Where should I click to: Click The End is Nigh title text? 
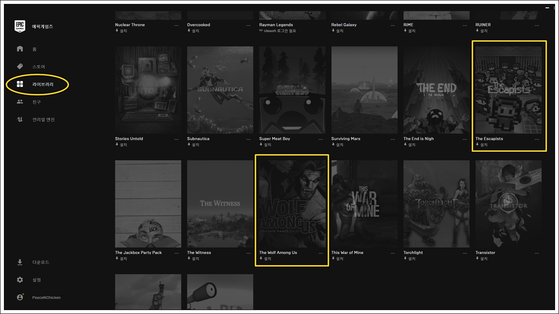(419, 139)
